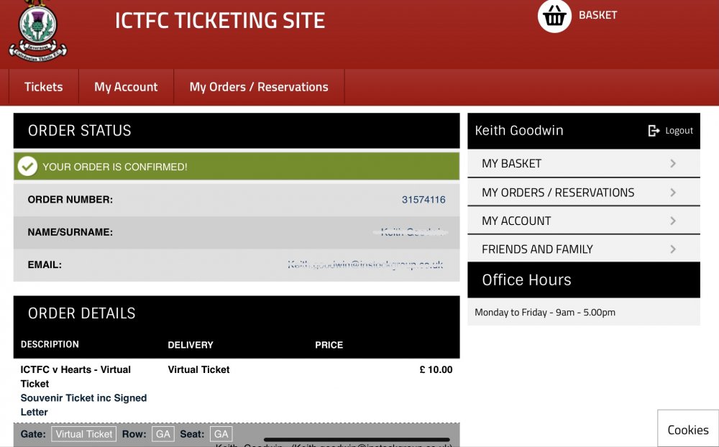Open FRIENDS AND FAMILY sidebar item
The height and width of the screenshot is (447, 719).
coord(584,249)
